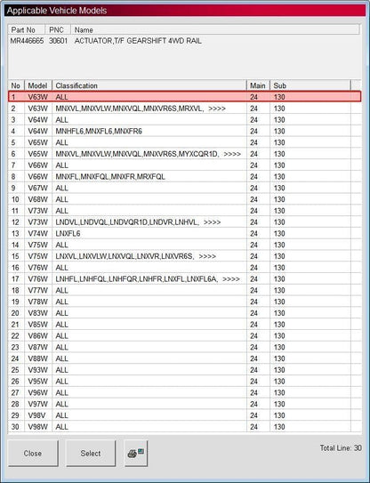Select model V86W row

(x=184, y=335)
